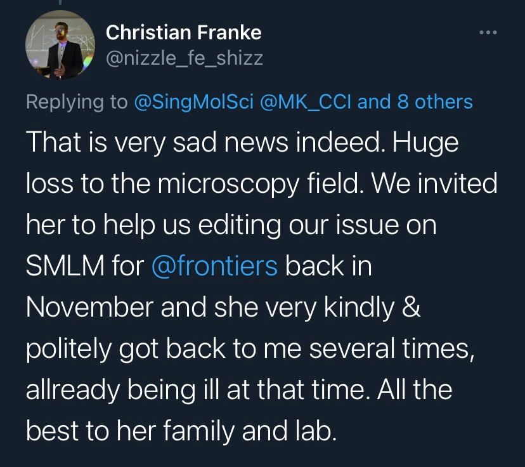Click the "Replying to" label
This screenshot has height=467, width=525.
[77, 102]
